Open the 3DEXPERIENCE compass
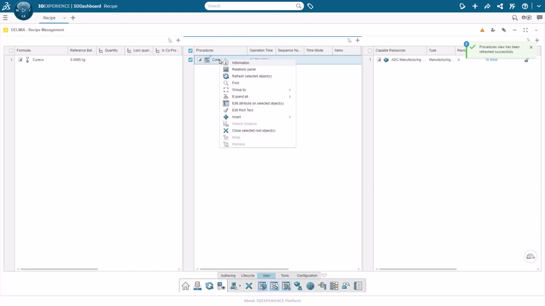This screenshot has width=545, height=306. click(24, 10)
